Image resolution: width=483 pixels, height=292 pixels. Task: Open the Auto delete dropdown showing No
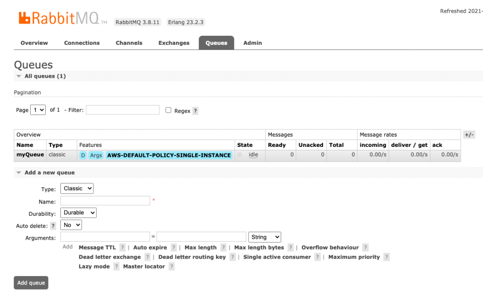tap(71, 225)
